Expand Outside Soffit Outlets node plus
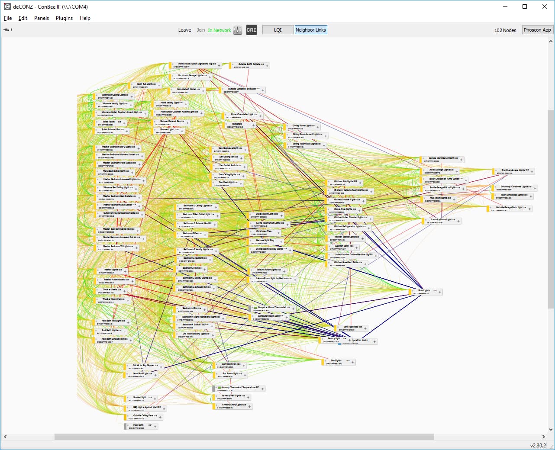Viewport: 555px width, 450px height. pyautogui.click(x=267, y=66)
